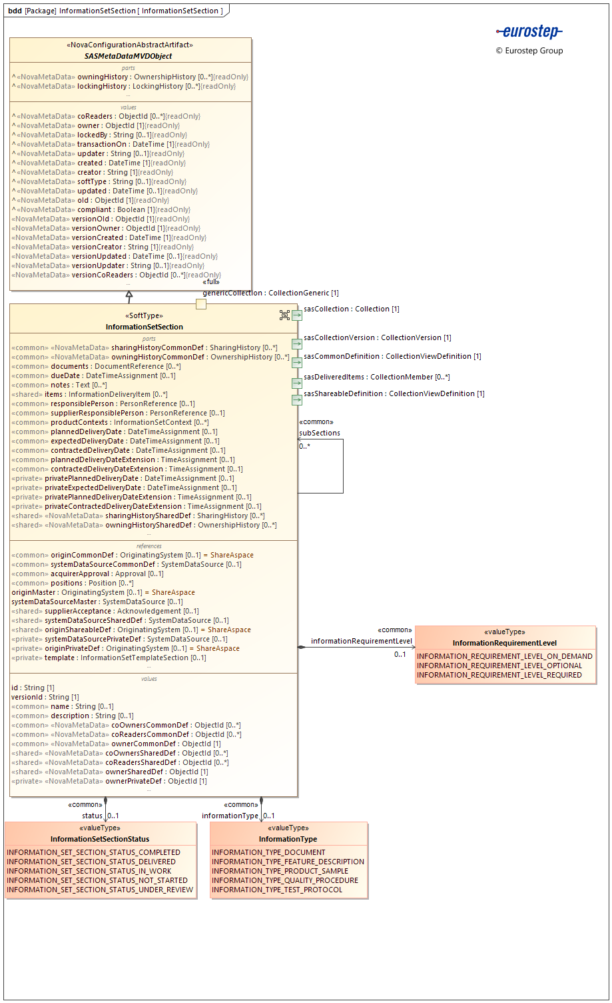612x1003 pixels.
Task: Click the InformationSetSectionStatus value type header
Action: tap(100, 839)
